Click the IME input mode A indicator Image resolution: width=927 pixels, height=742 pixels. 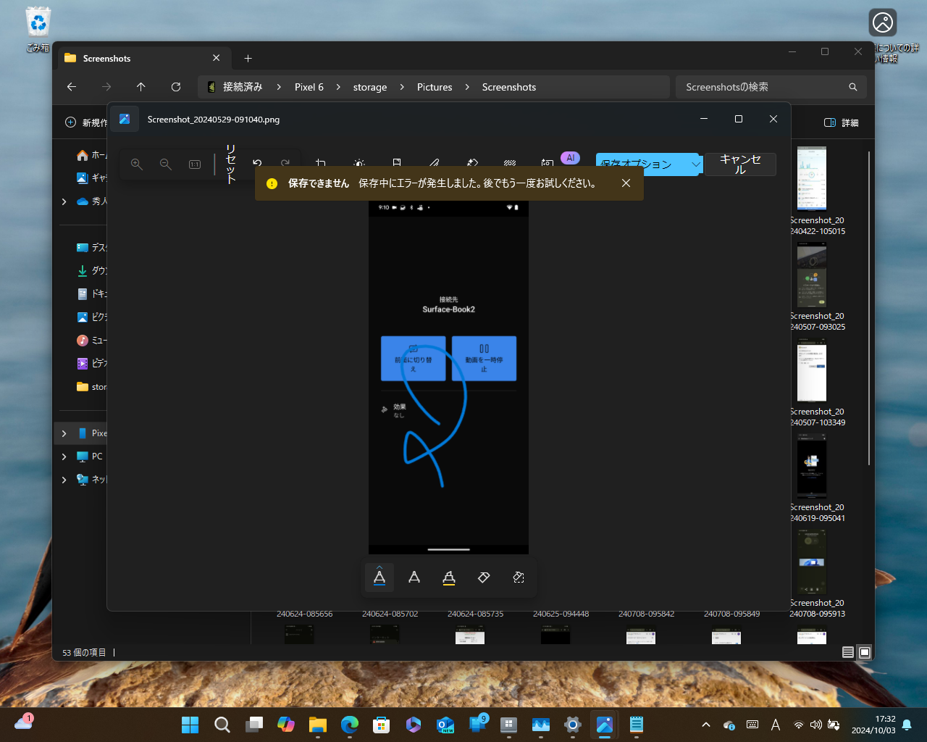click(776, 725)
